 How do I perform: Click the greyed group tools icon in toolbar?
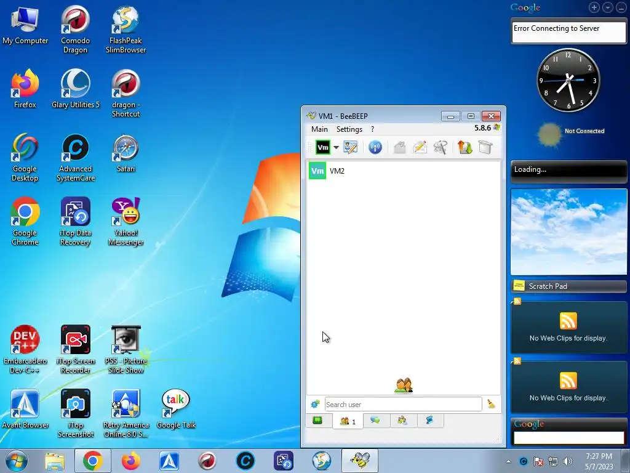click(441, 147)
